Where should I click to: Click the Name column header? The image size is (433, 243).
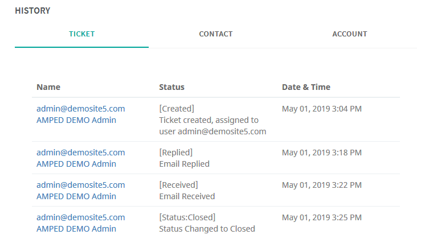point(48,87)
